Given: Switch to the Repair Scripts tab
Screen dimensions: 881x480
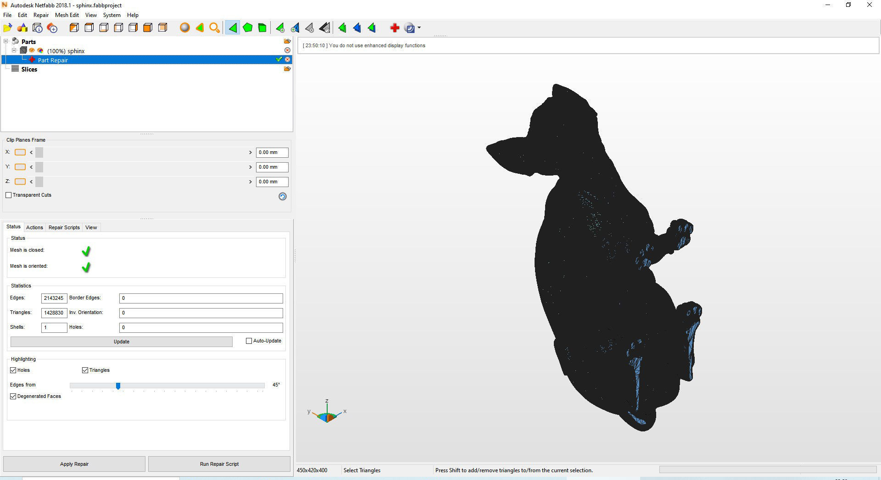Looking at the screenshot, I should click(64, 227).
